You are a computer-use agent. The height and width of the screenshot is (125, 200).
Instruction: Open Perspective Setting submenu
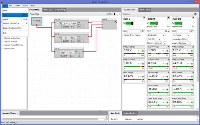point(15,23)
